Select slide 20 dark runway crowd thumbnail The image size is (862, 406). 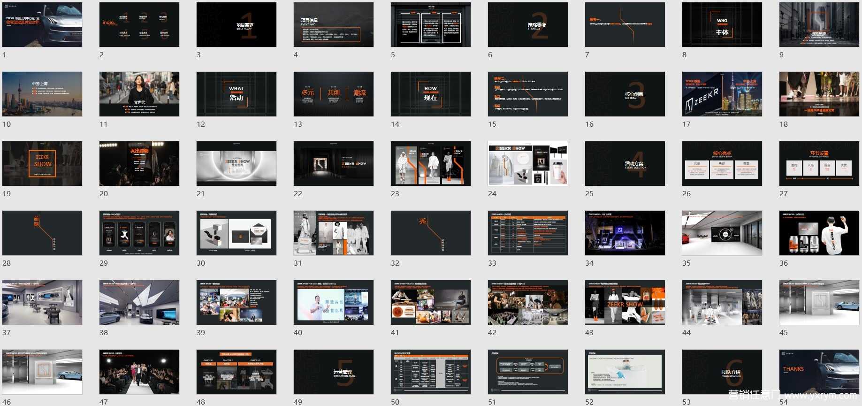[139, 163]
